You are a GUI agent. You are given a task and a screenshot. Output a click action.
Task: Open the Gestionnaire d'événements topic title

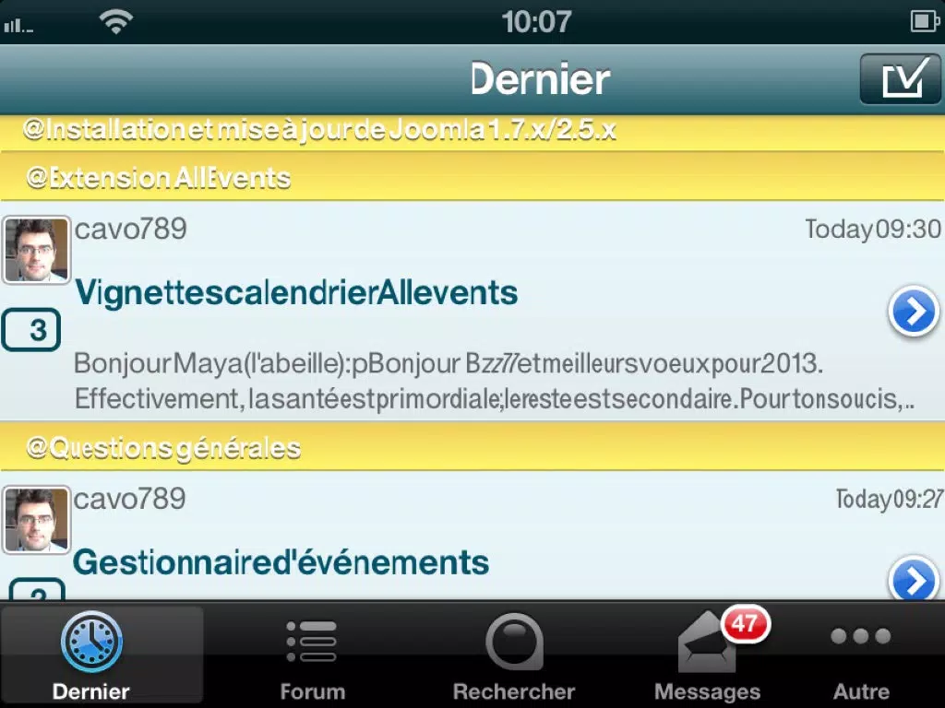click(x=281, y=562)
